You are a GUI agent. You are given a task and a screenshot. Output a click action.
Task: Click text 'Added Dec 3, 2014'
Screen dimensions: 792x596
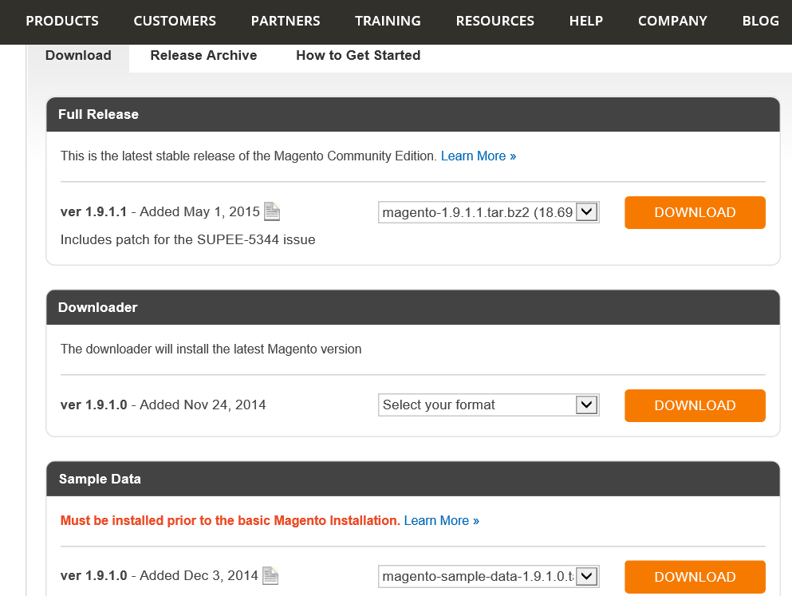pyautogui.click(x=199, y=575)
